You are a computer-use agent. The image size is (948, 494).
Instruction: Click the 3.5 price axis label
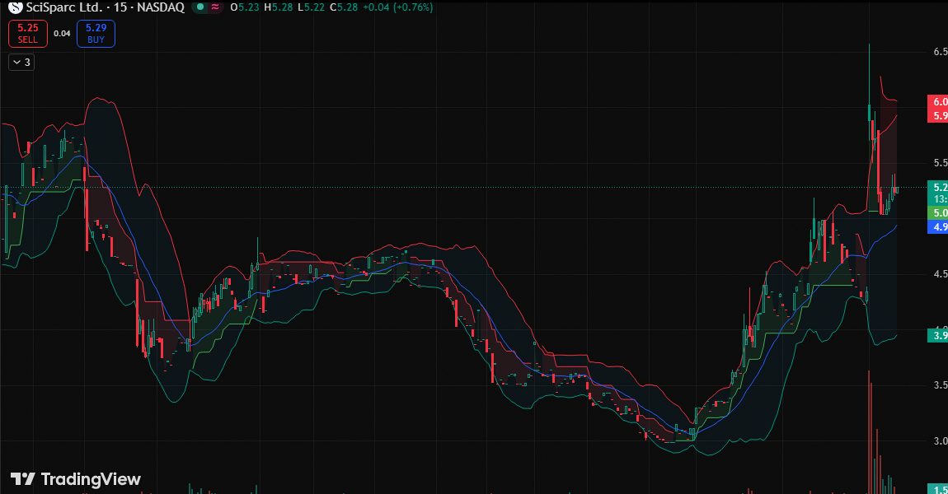940,384
